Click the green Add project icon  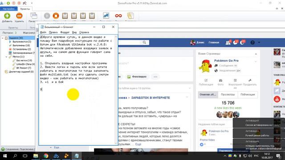click(x=7, y=16)
